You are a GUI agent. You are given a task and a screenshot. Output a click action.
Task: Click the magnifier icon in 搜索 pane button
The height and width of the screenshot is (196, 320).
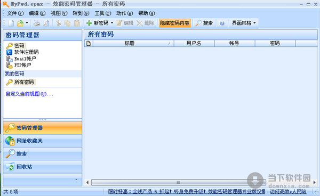[x=10, y=153]
